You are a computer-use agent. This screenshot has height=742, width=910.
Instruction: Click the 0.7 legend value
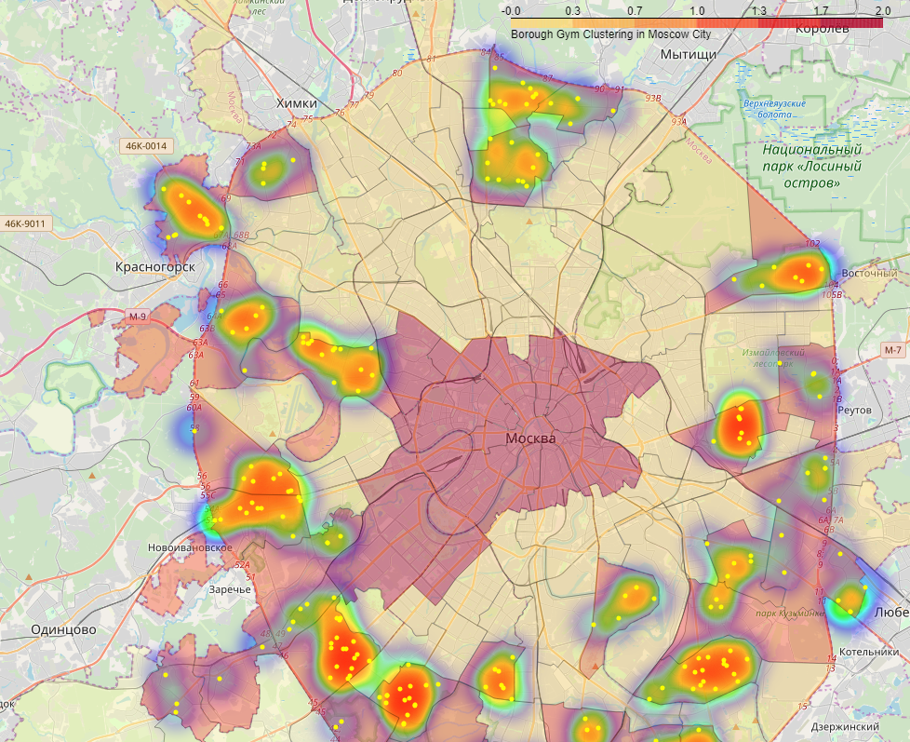[x=635, y=10]
